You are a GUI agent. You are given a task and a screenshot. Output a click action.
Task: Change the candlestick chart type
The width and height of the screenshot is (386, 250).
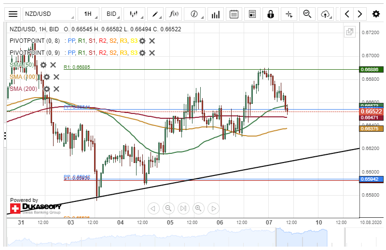[x=134, y=14]
